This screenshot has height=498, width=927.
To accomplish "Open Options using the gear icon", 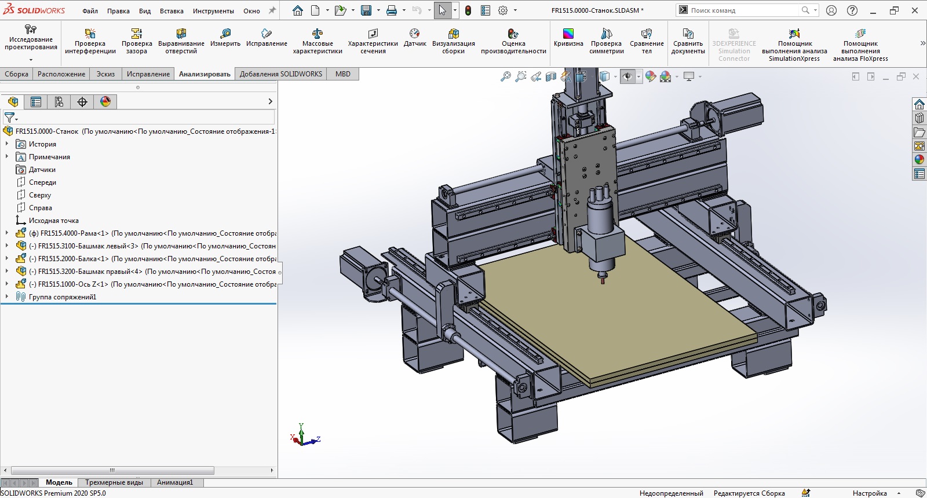I will tap(503, 10).
